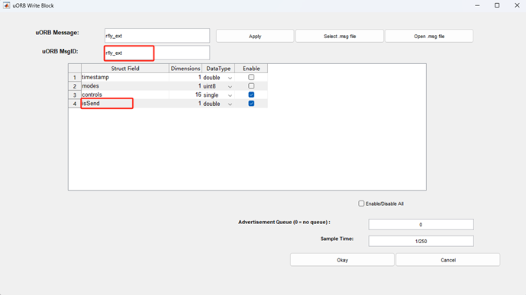The height and width of the screenshot is (295, 526).
Task: Select the timestamp struct field cell
Action: coord(124,77)
